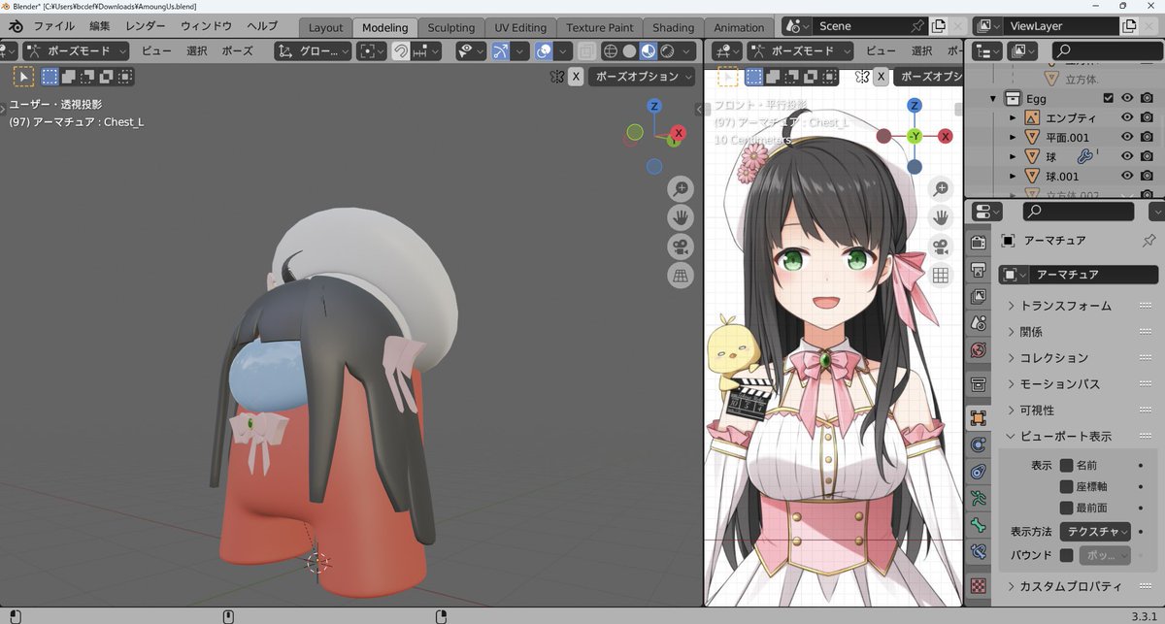Open the ポーズモード dropdown in the left viewport
The height and width of the screenshot is (624, 1165).
(76, 51)
